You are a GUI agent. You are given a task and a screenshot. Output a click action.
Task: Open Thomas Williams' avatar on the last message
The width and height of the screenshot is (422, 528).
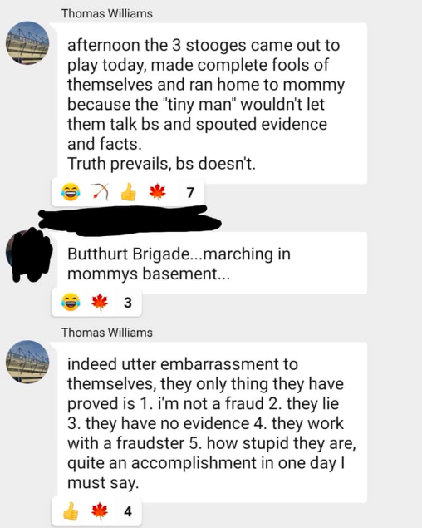click(x=27, y=362)
